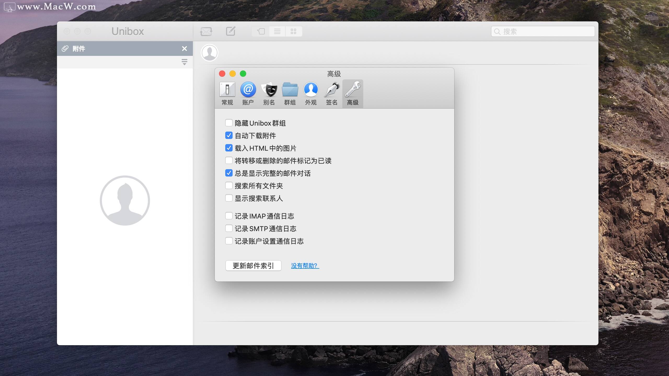Minimize the 高级 preferences window
Viewport: 669px width, 376px height.
click(x=233, y=74)
